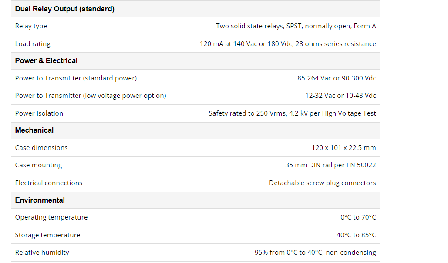Click Detachable screw plug connectors value
Viewport: 448px width, 263px height.
pyautogui.click(x=322, y=183)
